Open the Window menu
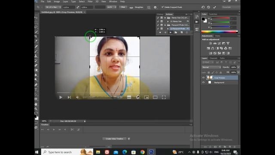This screenshot has height=155, width=275. pyautogui.click(x=113, y=2)
